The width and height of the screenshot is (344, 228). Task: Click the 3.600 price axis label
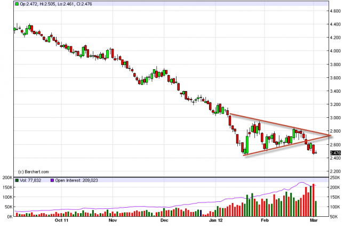335,78
